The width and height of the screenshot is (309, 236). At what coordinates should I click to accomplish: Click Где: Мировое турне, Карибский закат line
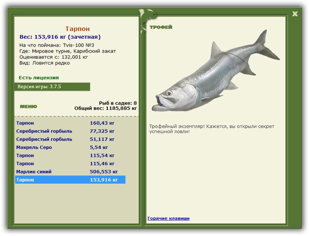pos(68,51)
